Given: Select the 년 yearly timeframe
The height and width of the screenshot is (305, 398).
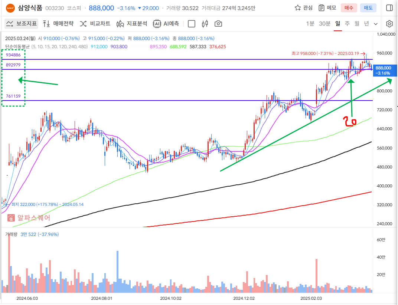Looking at the screenshot, I should [366, 24].
